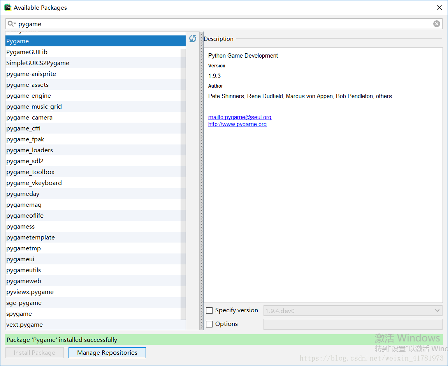Click the Install Package button
Screen dimensions: 448x366
click(x=35, y=353)
